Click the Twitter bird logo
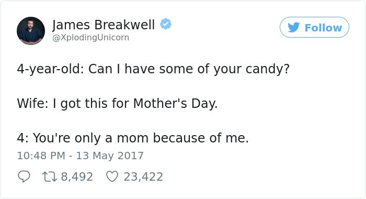The height and width of the screenshot is (199, 366). 293,27
